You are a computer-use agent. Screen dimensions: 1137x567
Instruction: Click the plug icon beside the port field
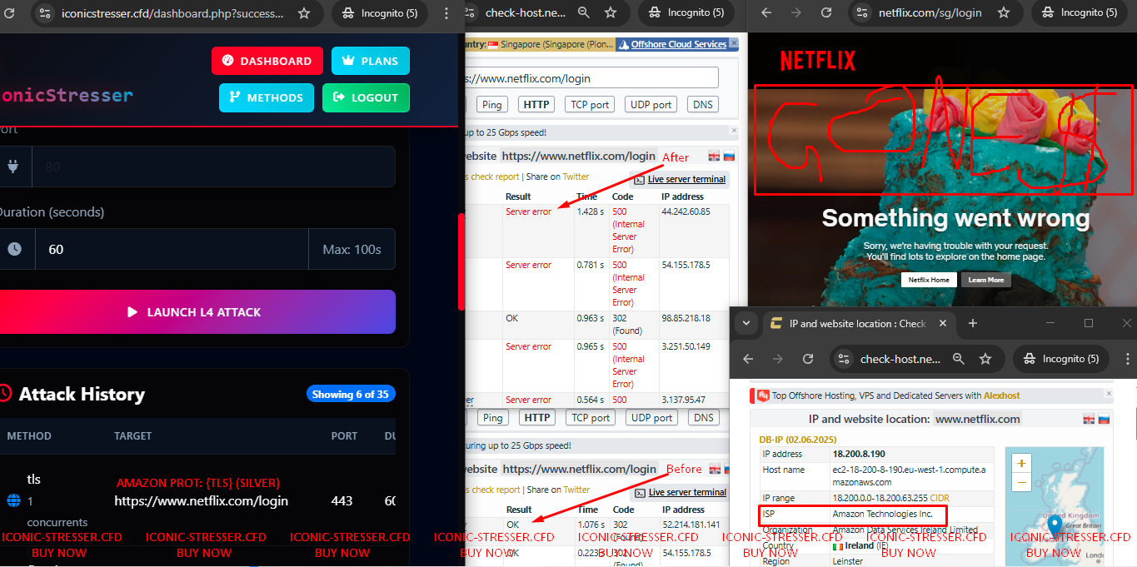(x=12, y=167)
